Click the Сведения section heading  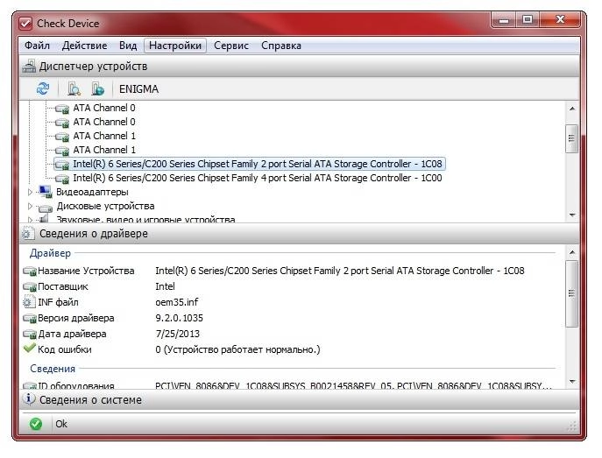[53, 369]
